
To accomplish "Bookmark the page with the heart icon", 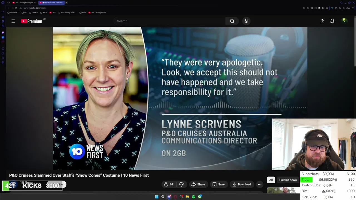I will tap(327, 8).
